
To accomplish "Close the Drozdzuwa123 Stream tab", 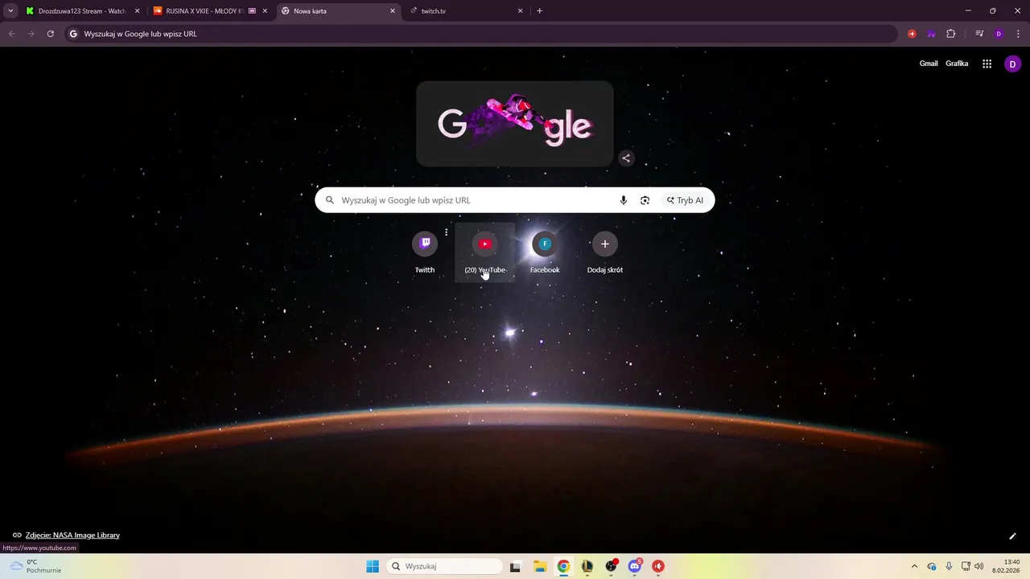I will 137,11.
